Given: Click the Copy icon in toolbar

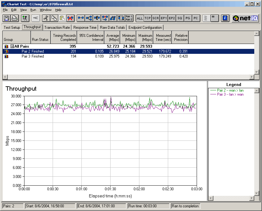Looking at the screenshot, I should click(x=54, y=18).
